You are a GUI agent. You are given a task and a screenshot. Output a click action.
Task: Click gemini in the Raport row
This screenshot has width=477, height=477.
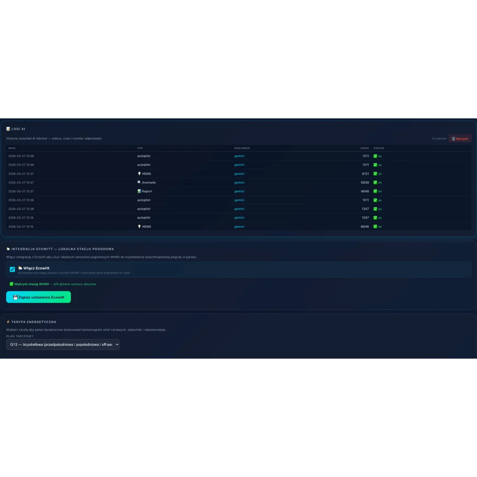(x=239, y=191)
